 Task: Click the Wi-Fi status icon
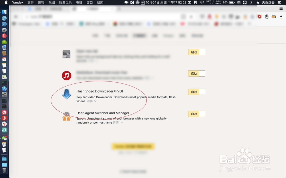pyautogui.click(x=202, y=2)
